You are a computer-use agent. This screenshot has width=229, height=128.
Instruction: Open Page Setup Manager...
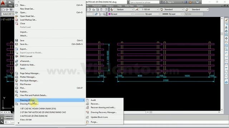pos(50,73)
